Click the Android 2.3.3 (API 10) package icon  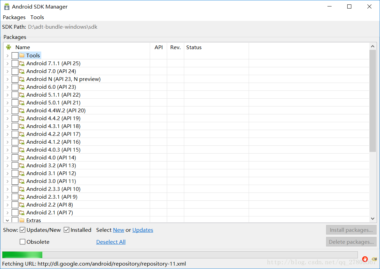22,189
